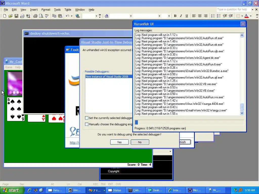
Task: Open the Edit menu
Action: tap(14, 10)
